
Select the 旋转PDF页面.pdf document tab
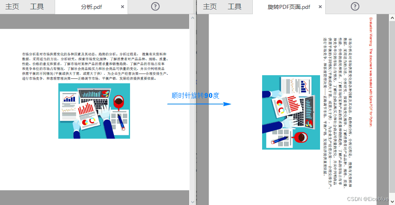coord(289,7)
